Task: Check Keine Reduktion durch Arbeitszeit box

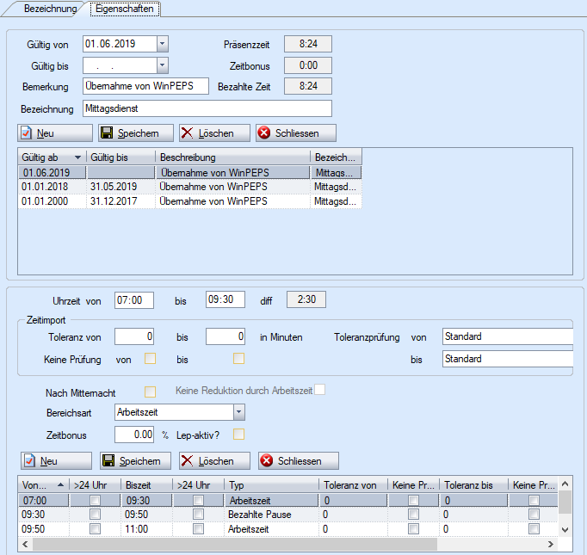Action: click(x=320, y=391)
